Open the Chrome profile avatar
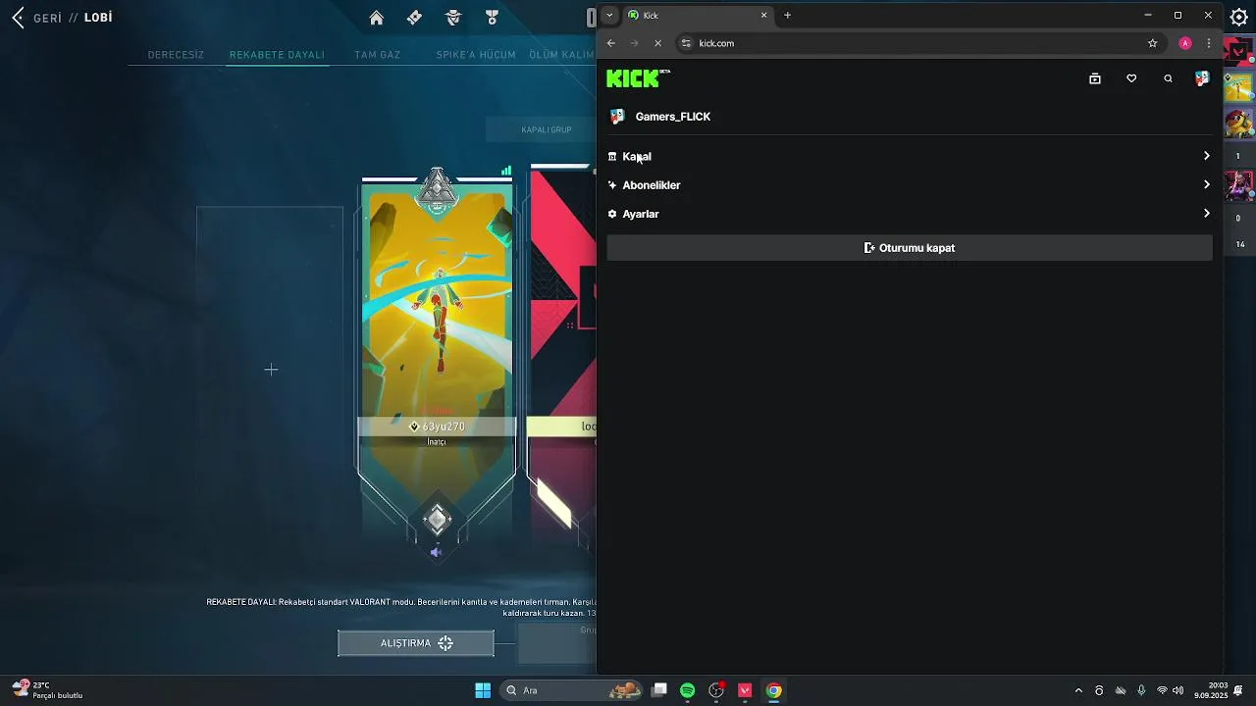The image size is (1256, 706). click(x=1185, y=43)
